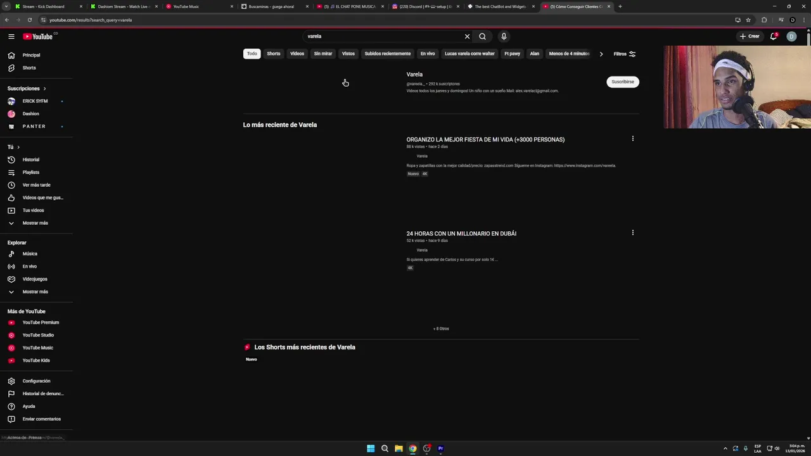Click the magnifying glass search button
The width and height of the screenshot is (811, 456).
pos(482,36)
